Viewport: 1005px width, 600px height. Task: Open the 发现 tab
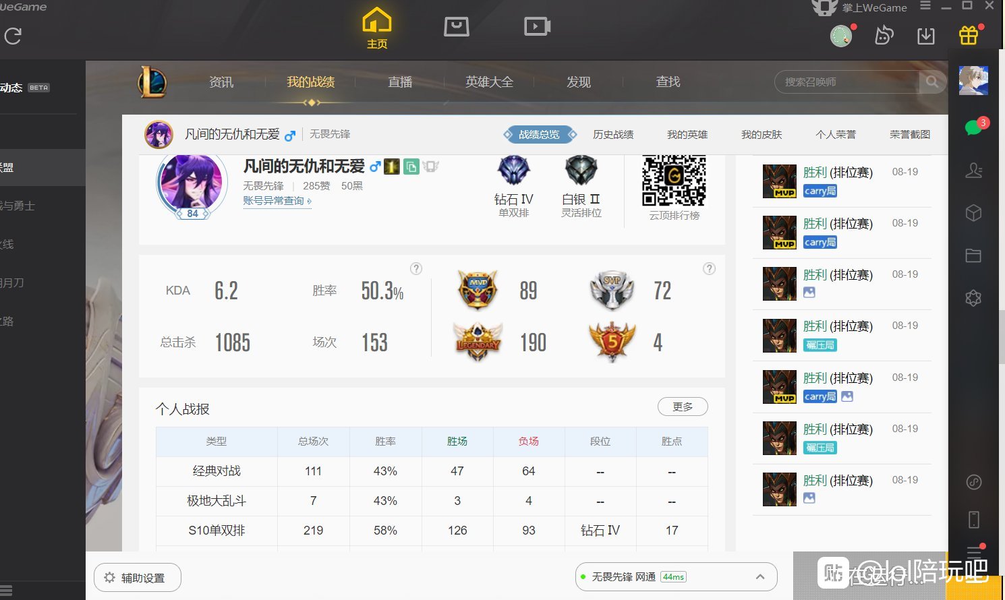pos(579,82)
